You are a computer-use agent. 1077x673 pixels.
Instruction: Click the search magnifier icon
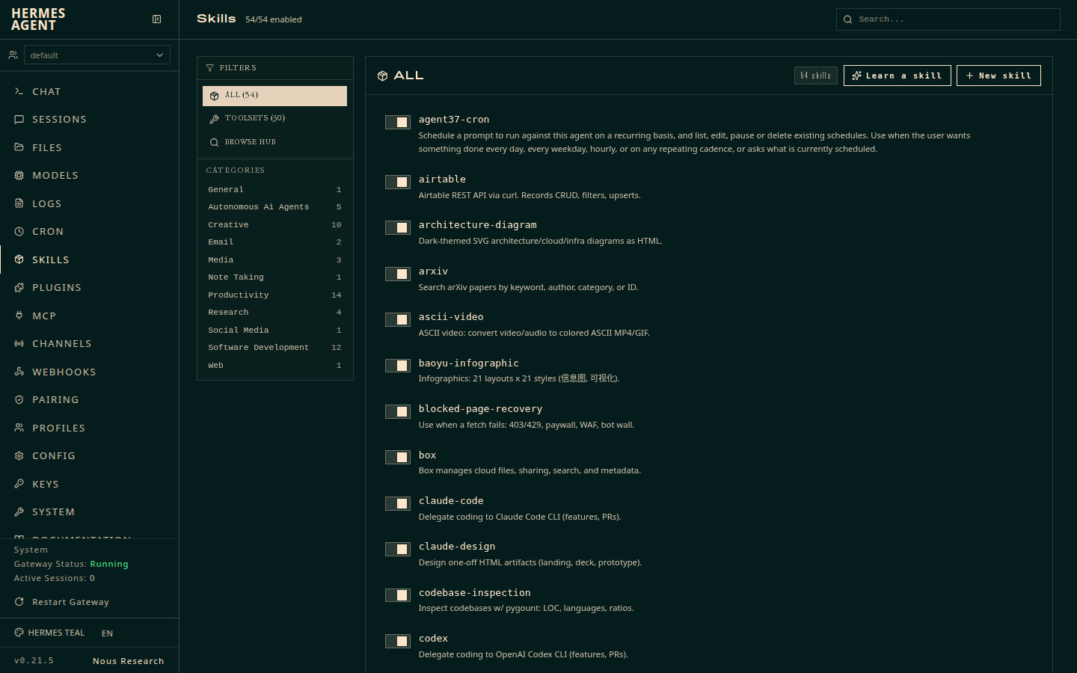[848, 19]
